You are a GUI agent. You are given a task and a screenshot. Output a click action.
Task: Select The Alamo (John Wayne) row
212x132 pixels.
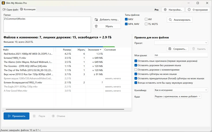(x=67, y=62)
